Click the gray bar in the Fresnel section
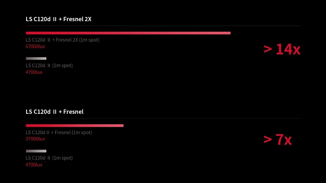The height and width of the screenshot is (183, 326). pyautogui.click(x=36, y=151)
